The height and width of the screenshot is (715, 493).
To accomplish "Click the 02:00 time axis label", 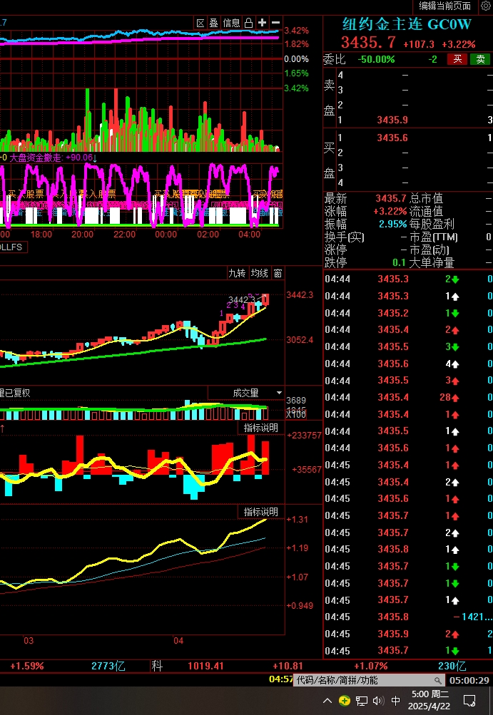I will click(x=208, y=235).
